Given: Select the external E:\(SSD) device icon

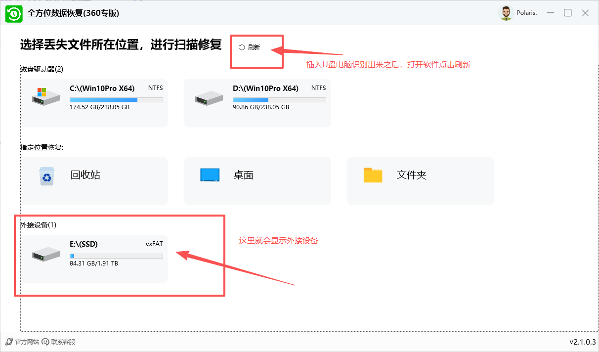Looking at the screenshot, I should (45, 255).
